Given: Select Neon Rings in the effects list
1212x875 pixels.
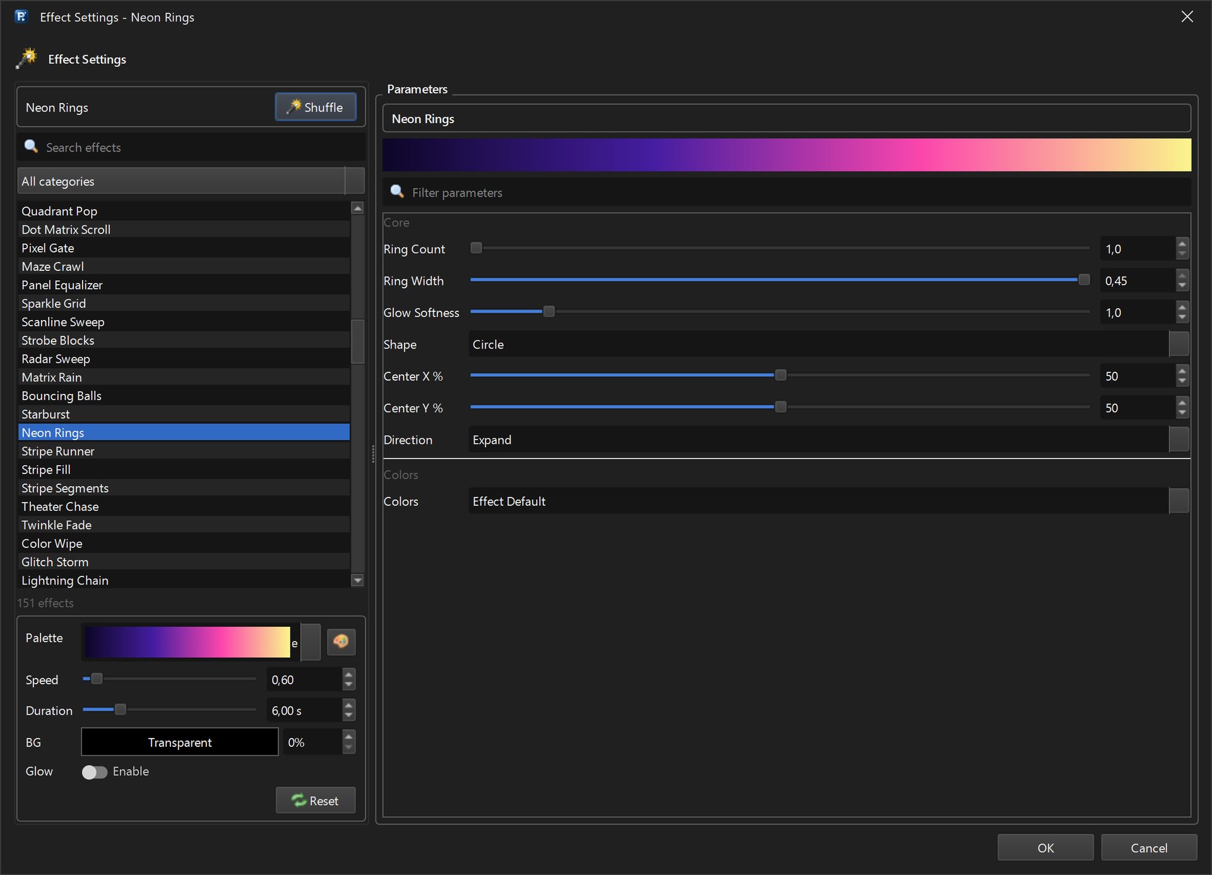Looking at the screenshot, I should [x=184, y=432].
